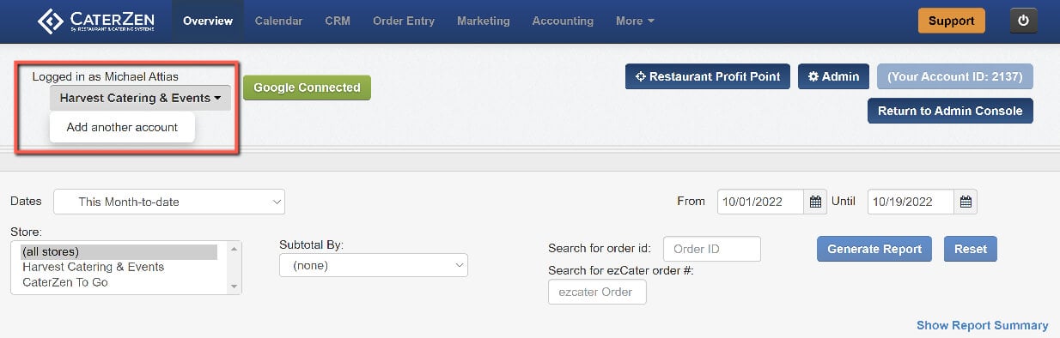This screenshot has width=1060, height=338.
Task: Show Report Summary link
Action: click(x=983, y=325)
